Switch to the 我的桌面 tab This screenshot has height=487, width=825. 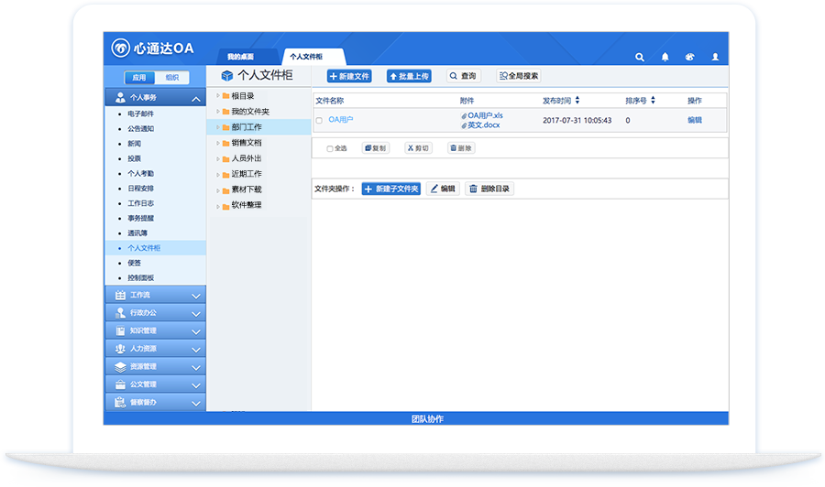[240, 57]
